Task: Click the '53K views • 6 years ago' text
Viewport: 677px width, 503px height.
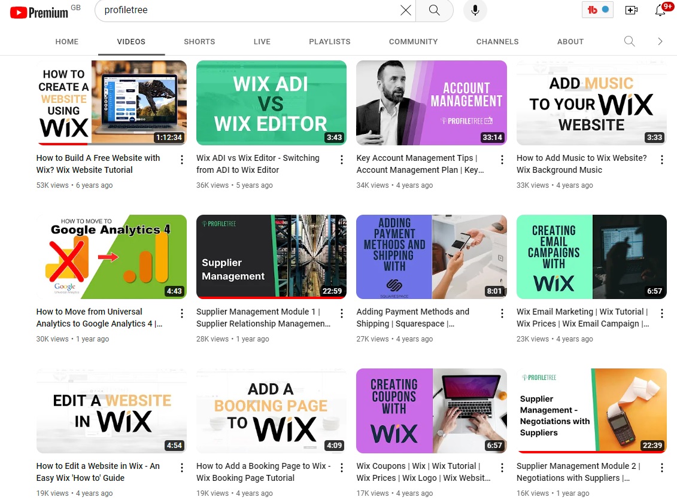Action: 74,185
